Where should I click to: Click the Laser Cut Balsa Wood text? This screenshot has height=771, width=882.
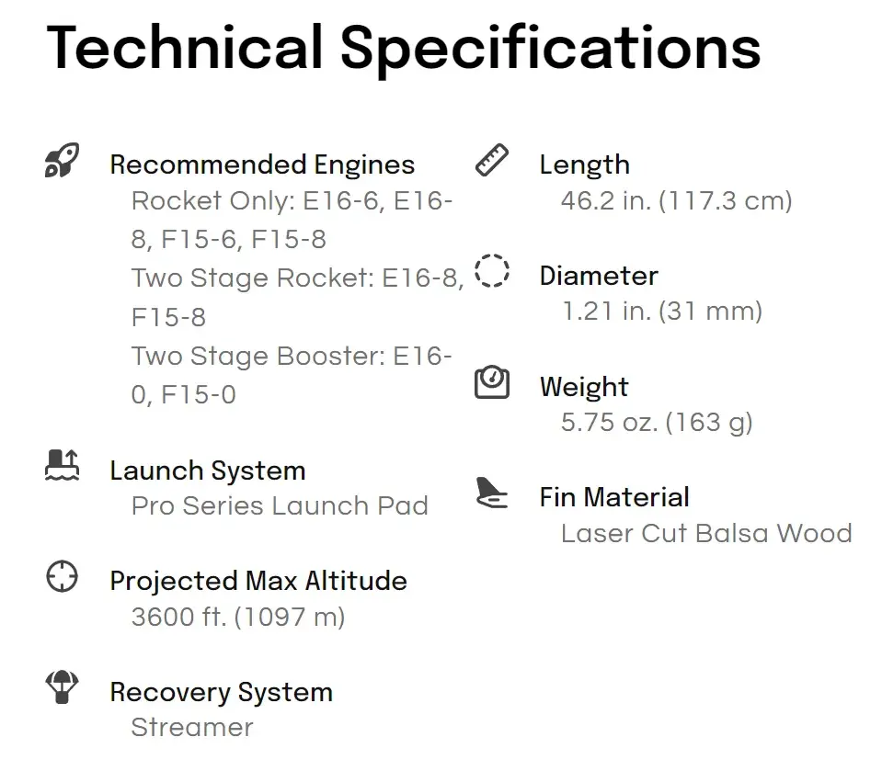(706, 533)
